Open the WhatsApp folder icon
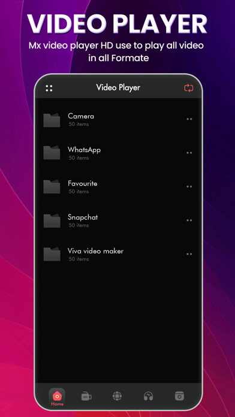Viewport: 235px width, 417px height. 52,153
